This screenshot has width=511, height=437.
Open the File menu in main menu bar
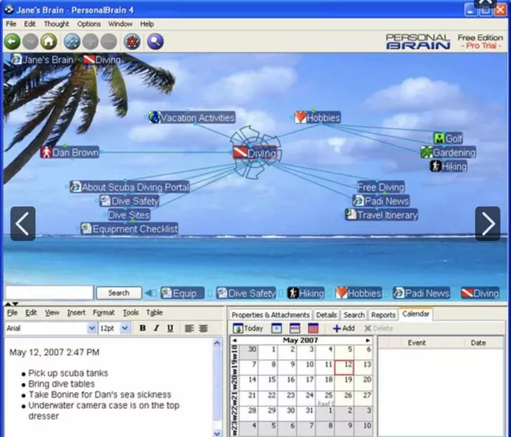(x=10, y=24)
